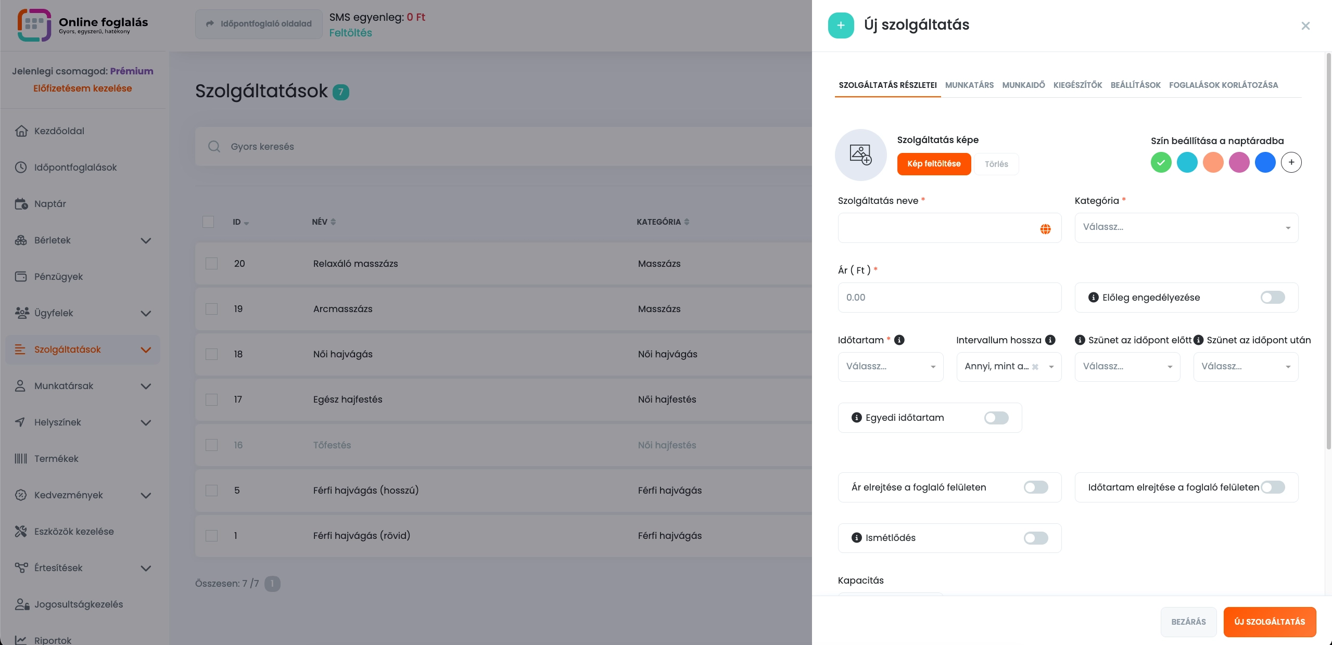Image resolution: width=1332 pixels, height=645 pixels.
Task: Check the Relaxáló masszázs row checkbox
Action: (x=211, y=264)
